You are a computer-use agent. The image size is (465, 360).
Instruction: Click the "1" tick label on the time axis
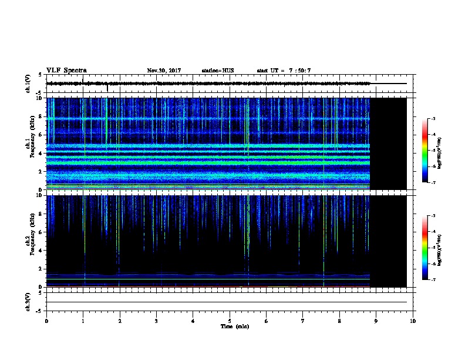click(83, 321)
